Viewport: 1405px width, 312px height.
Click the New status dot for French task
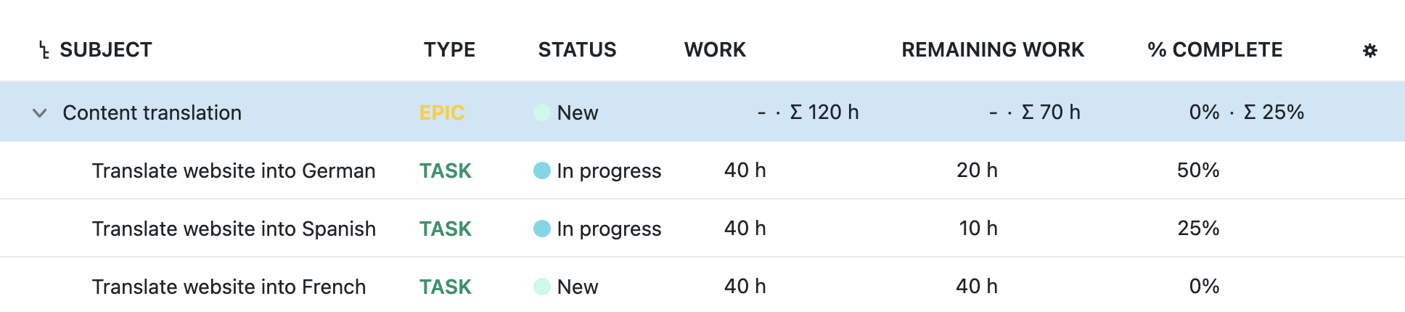coord(541,287)
